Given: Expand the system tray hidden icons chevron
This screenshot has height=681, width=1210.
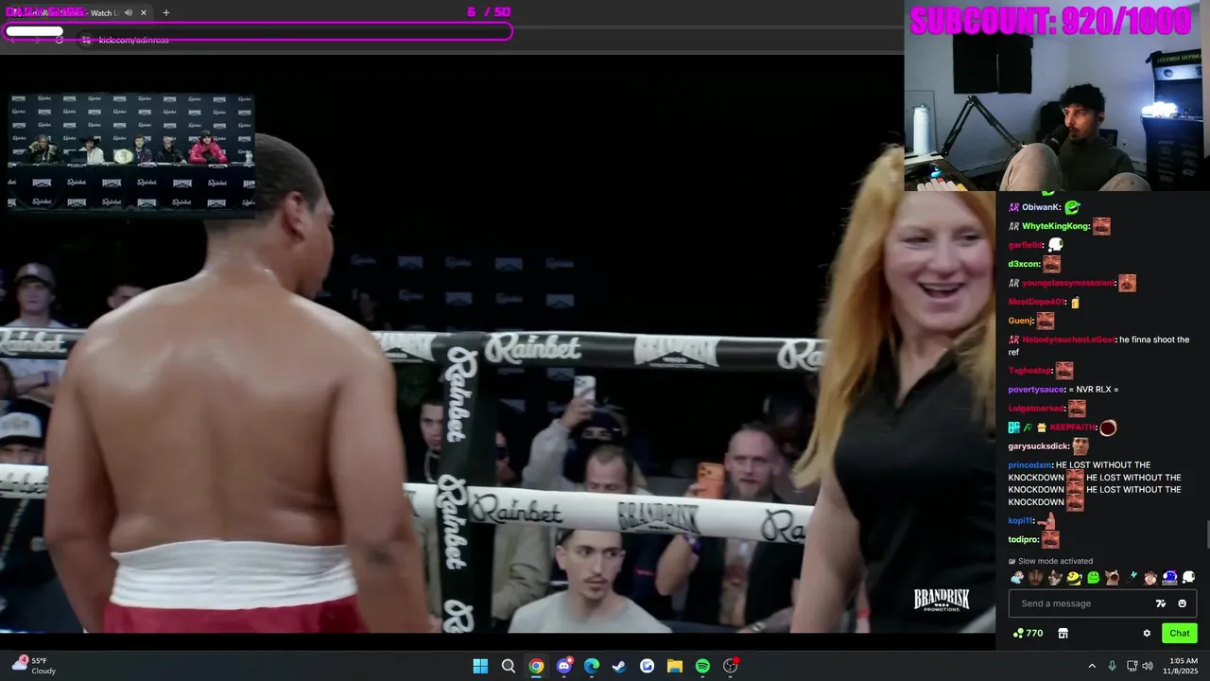Looking at the screenshot, I should 1092,666.
